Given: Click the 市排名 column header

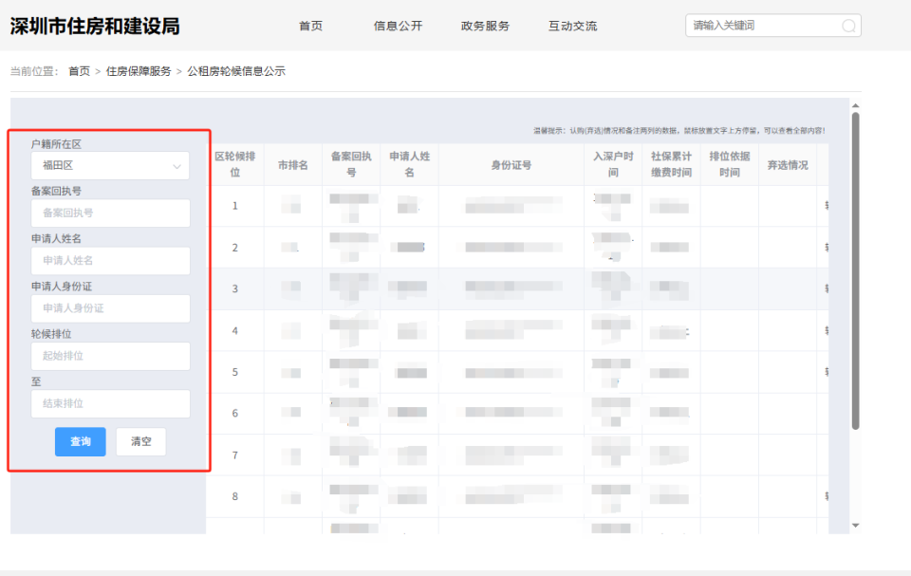Looking at the screenshot, I should tap(293, 165).
